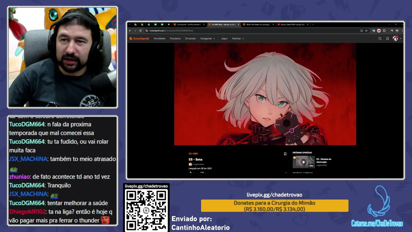Click the EX-ARM video player image

(x=265, y=94)
